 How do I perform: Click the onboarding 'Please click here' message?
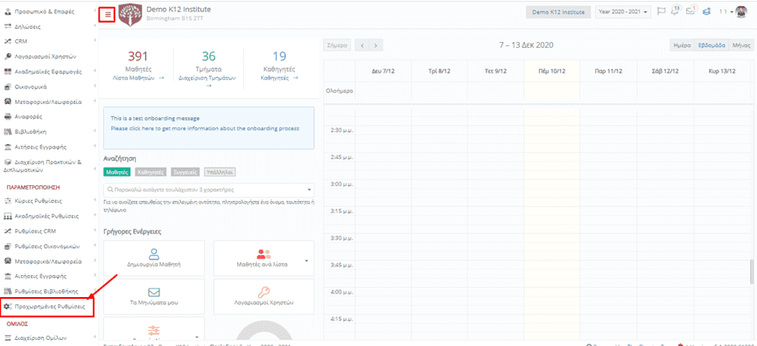click(x=205, y=128)
